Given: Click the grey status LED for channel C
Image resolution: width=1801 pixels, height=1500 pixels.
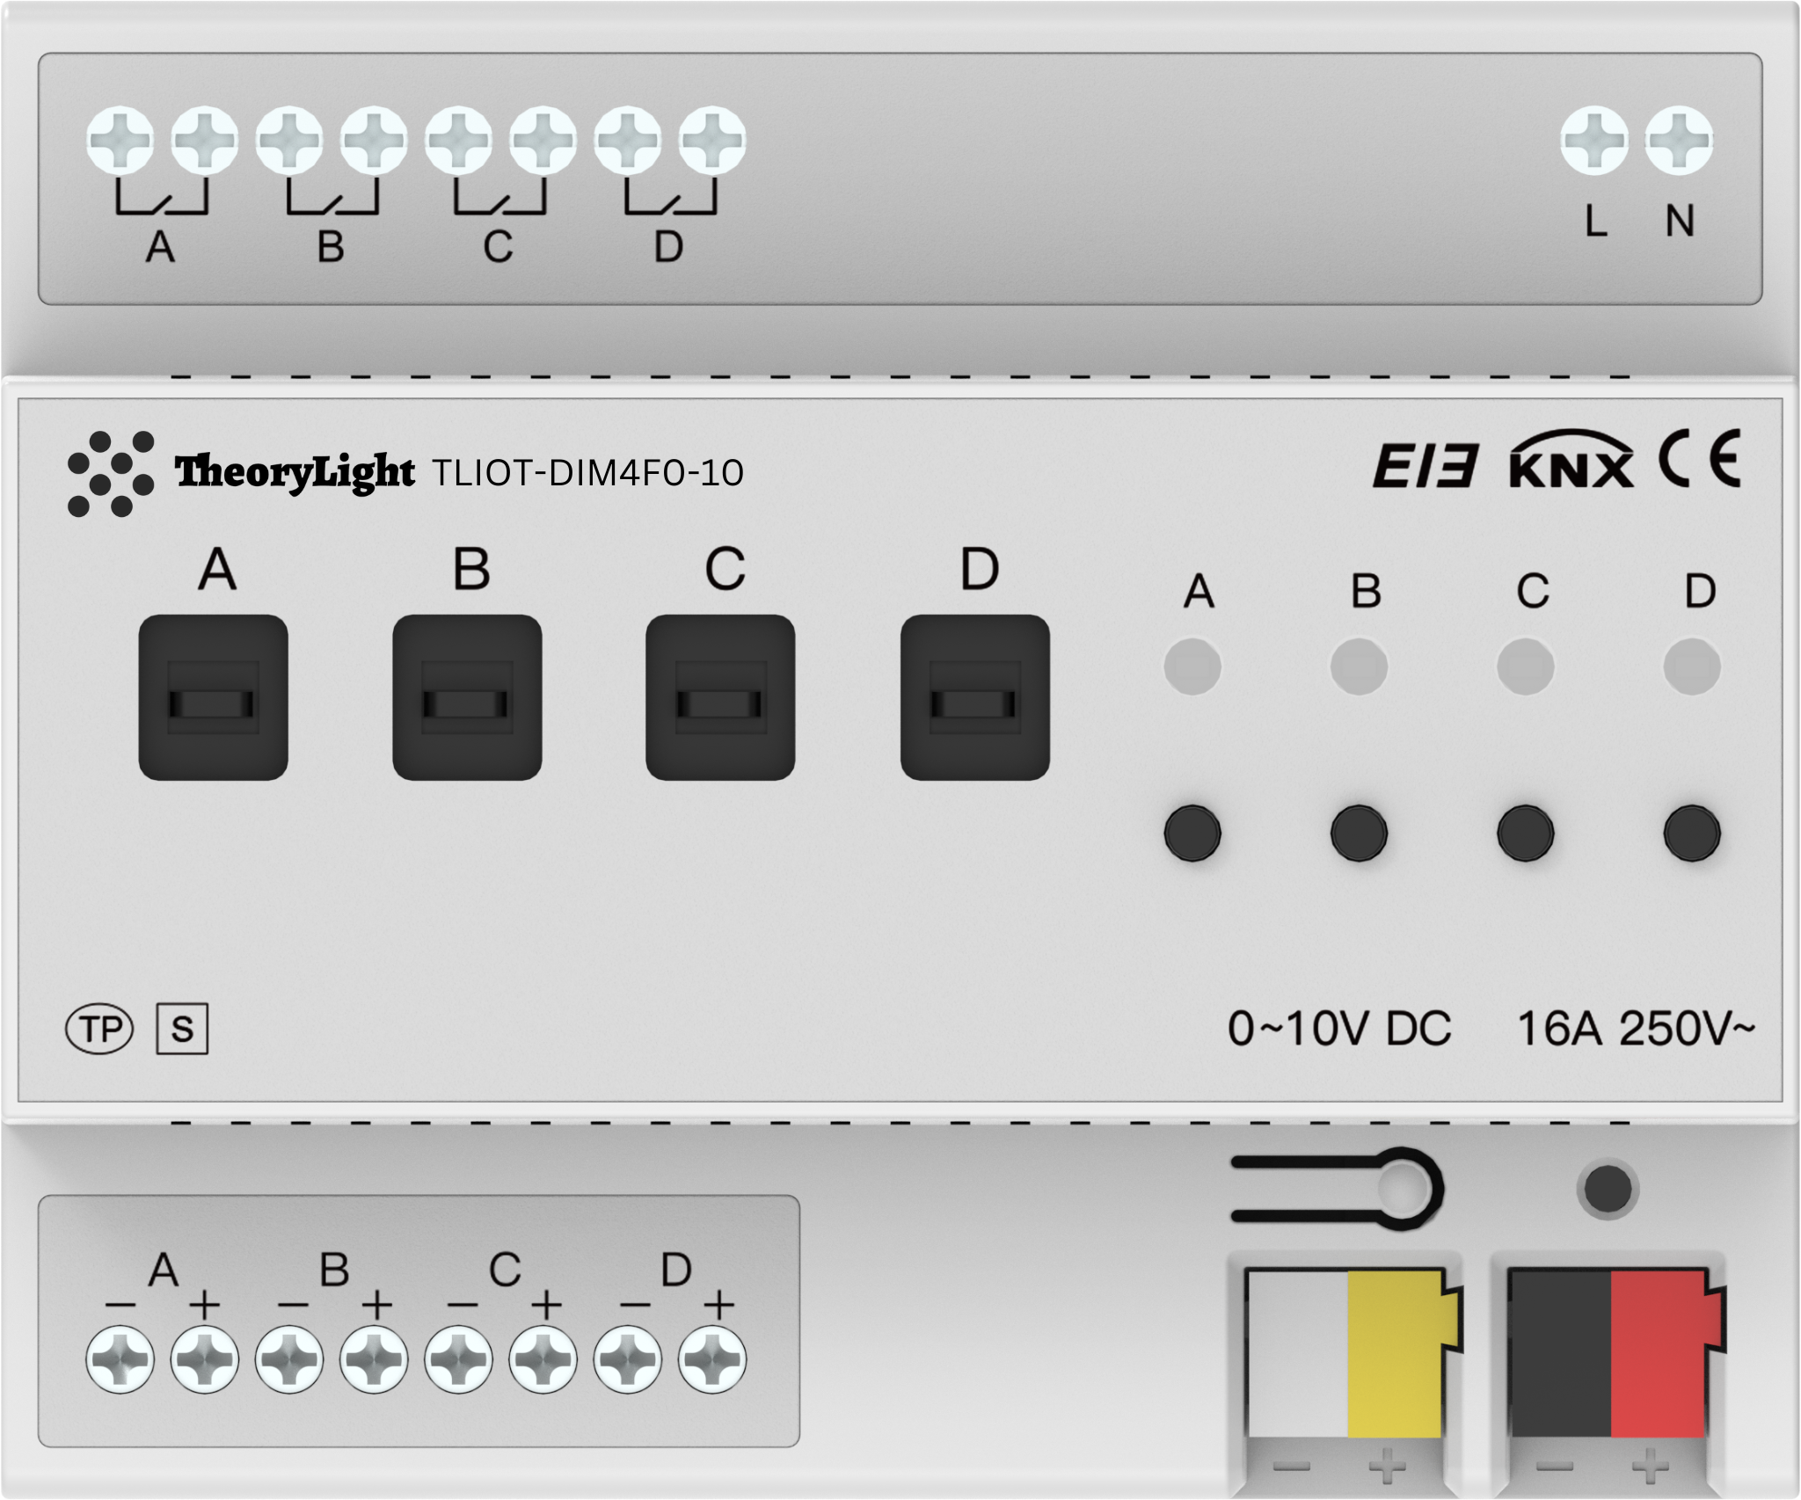Looking at the screenshot, I should [x=1525, y=666].
